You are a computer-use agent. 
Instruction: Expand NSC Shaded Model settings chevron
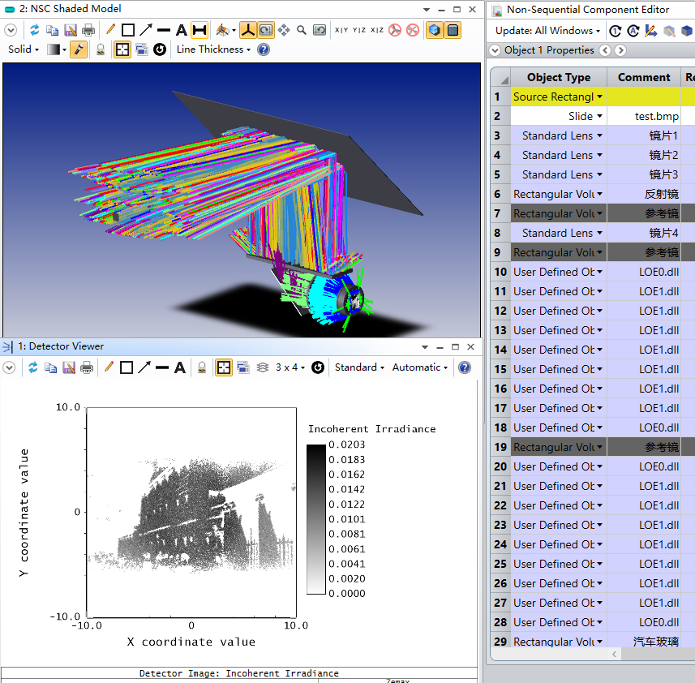click(x=11, y=30)
